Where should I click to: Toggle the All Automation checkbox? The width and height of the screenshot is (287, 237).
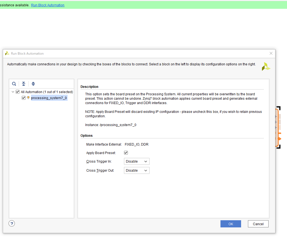click(18, 92)
